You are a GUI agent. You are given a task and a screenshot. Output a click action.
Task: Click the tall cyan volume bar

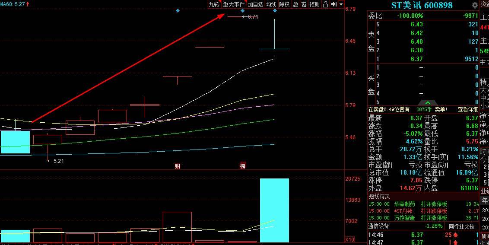[274, 210]
